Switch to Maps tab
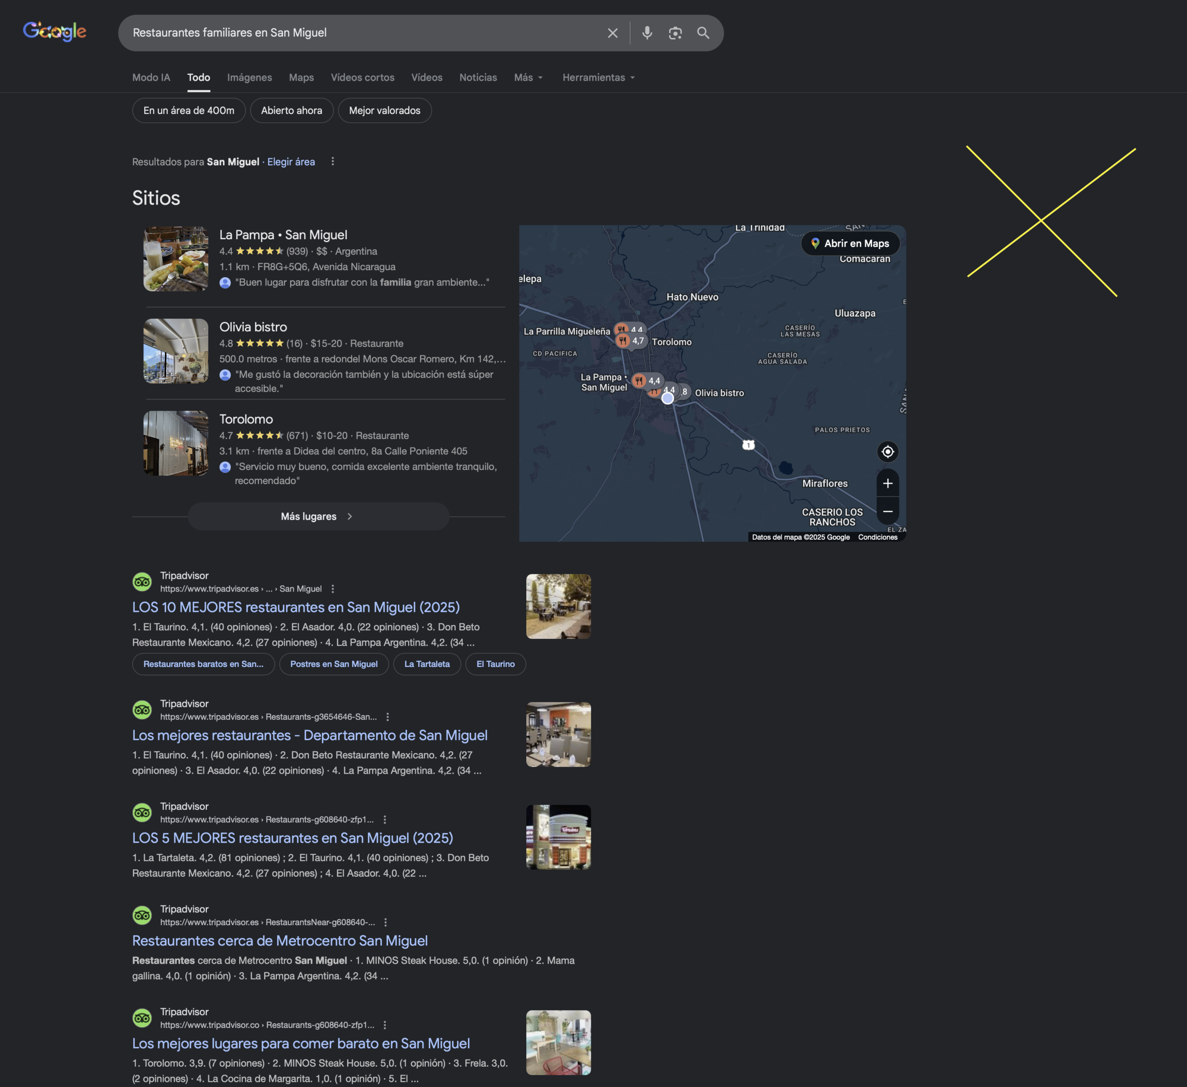 (x=301, y=78)
